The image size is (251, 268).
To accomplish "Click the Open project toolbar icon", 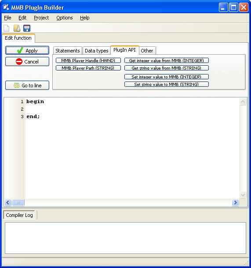I will pyautogui.click(x=17, y=28).
